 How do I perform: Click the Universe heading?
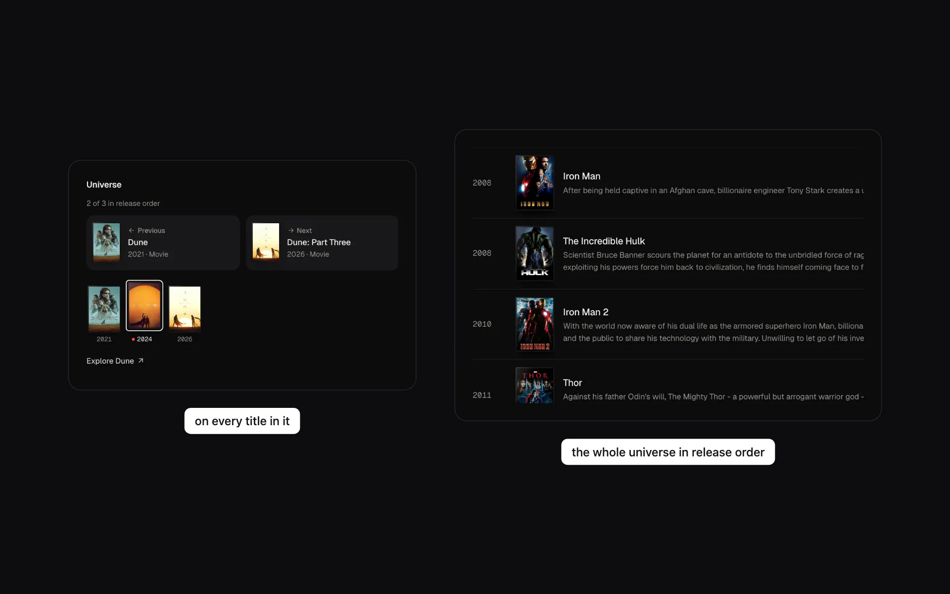[104, 185]
